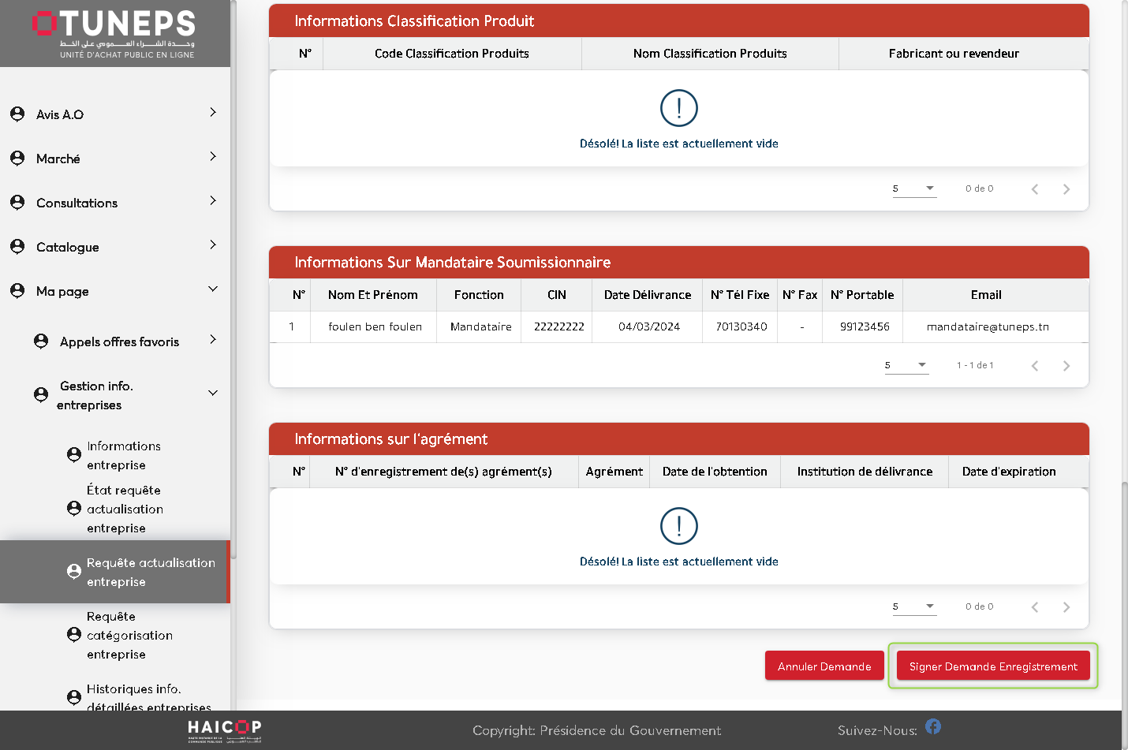
Task: Click the Facebook icon in footer
Action: [x=933, y=726]
